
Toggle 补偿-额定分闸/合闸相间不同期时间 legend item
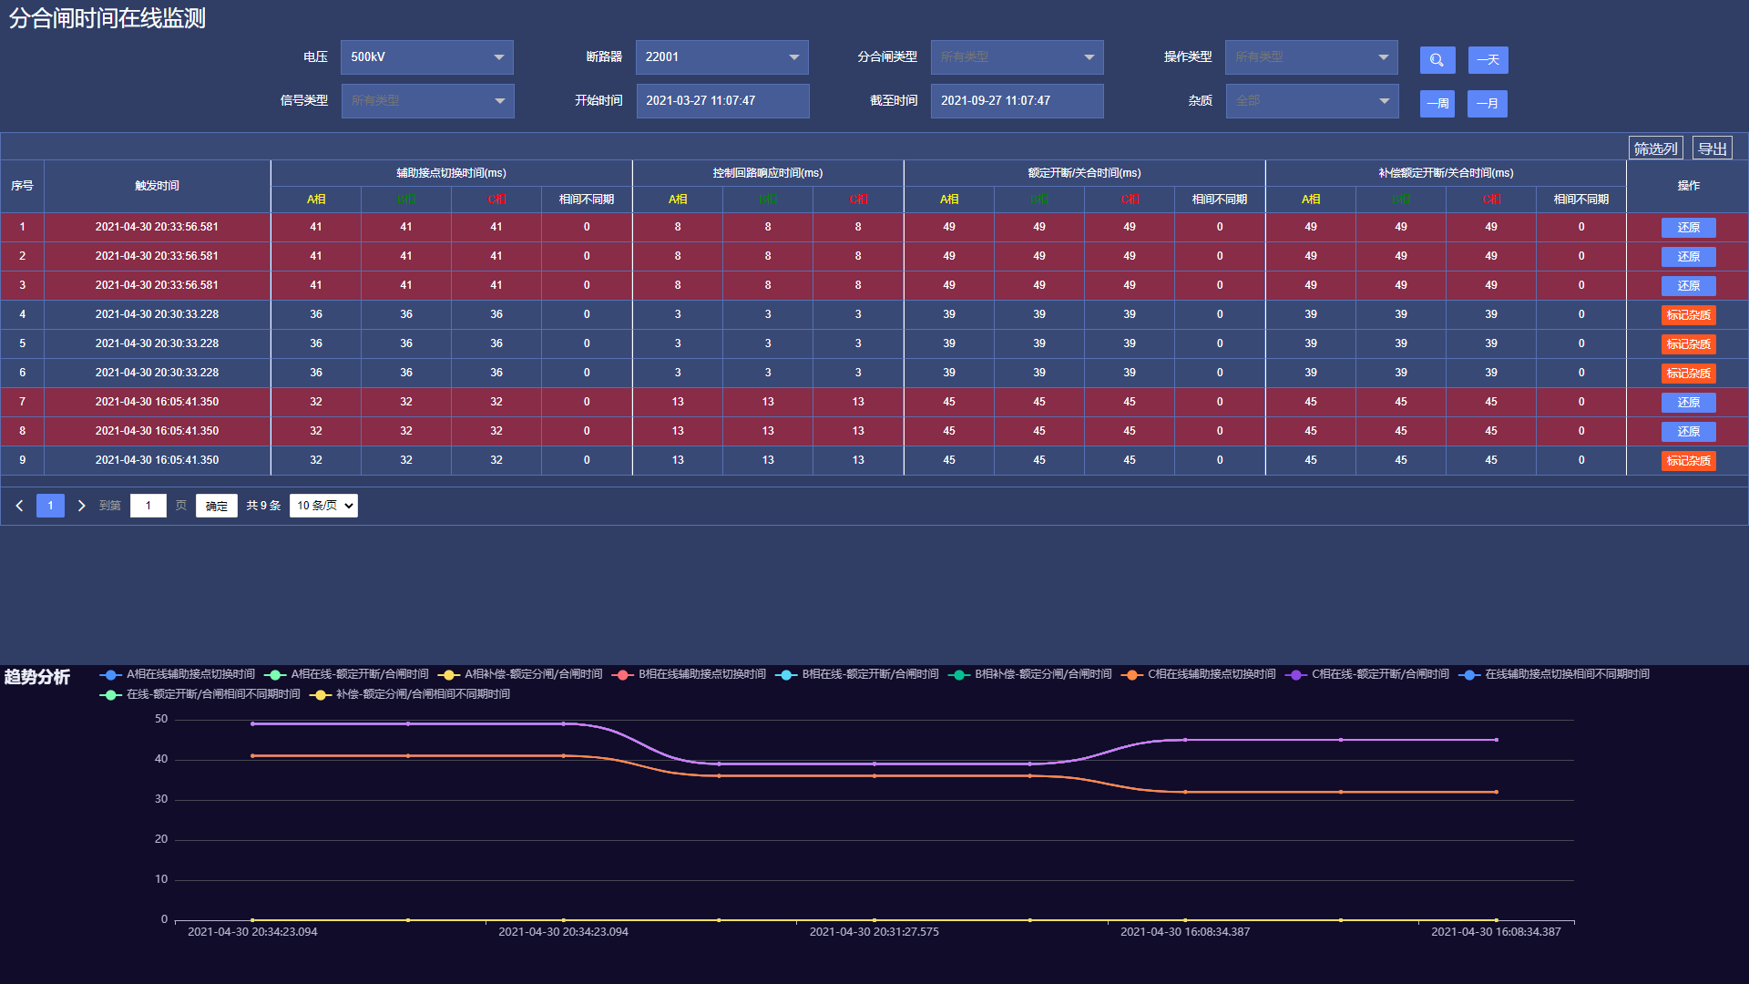[x=422, y=694]
